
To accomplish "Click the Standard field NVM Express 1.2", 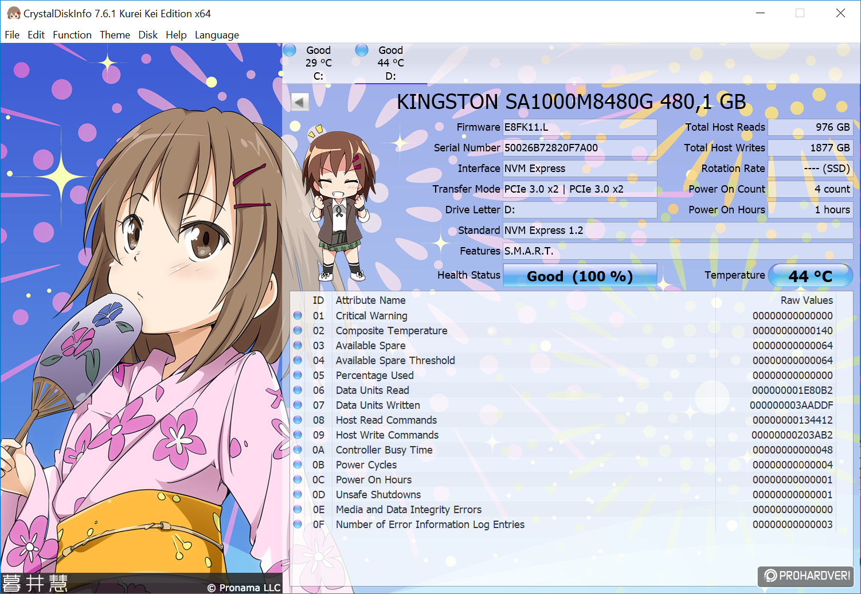I will [x=678, y=230].
